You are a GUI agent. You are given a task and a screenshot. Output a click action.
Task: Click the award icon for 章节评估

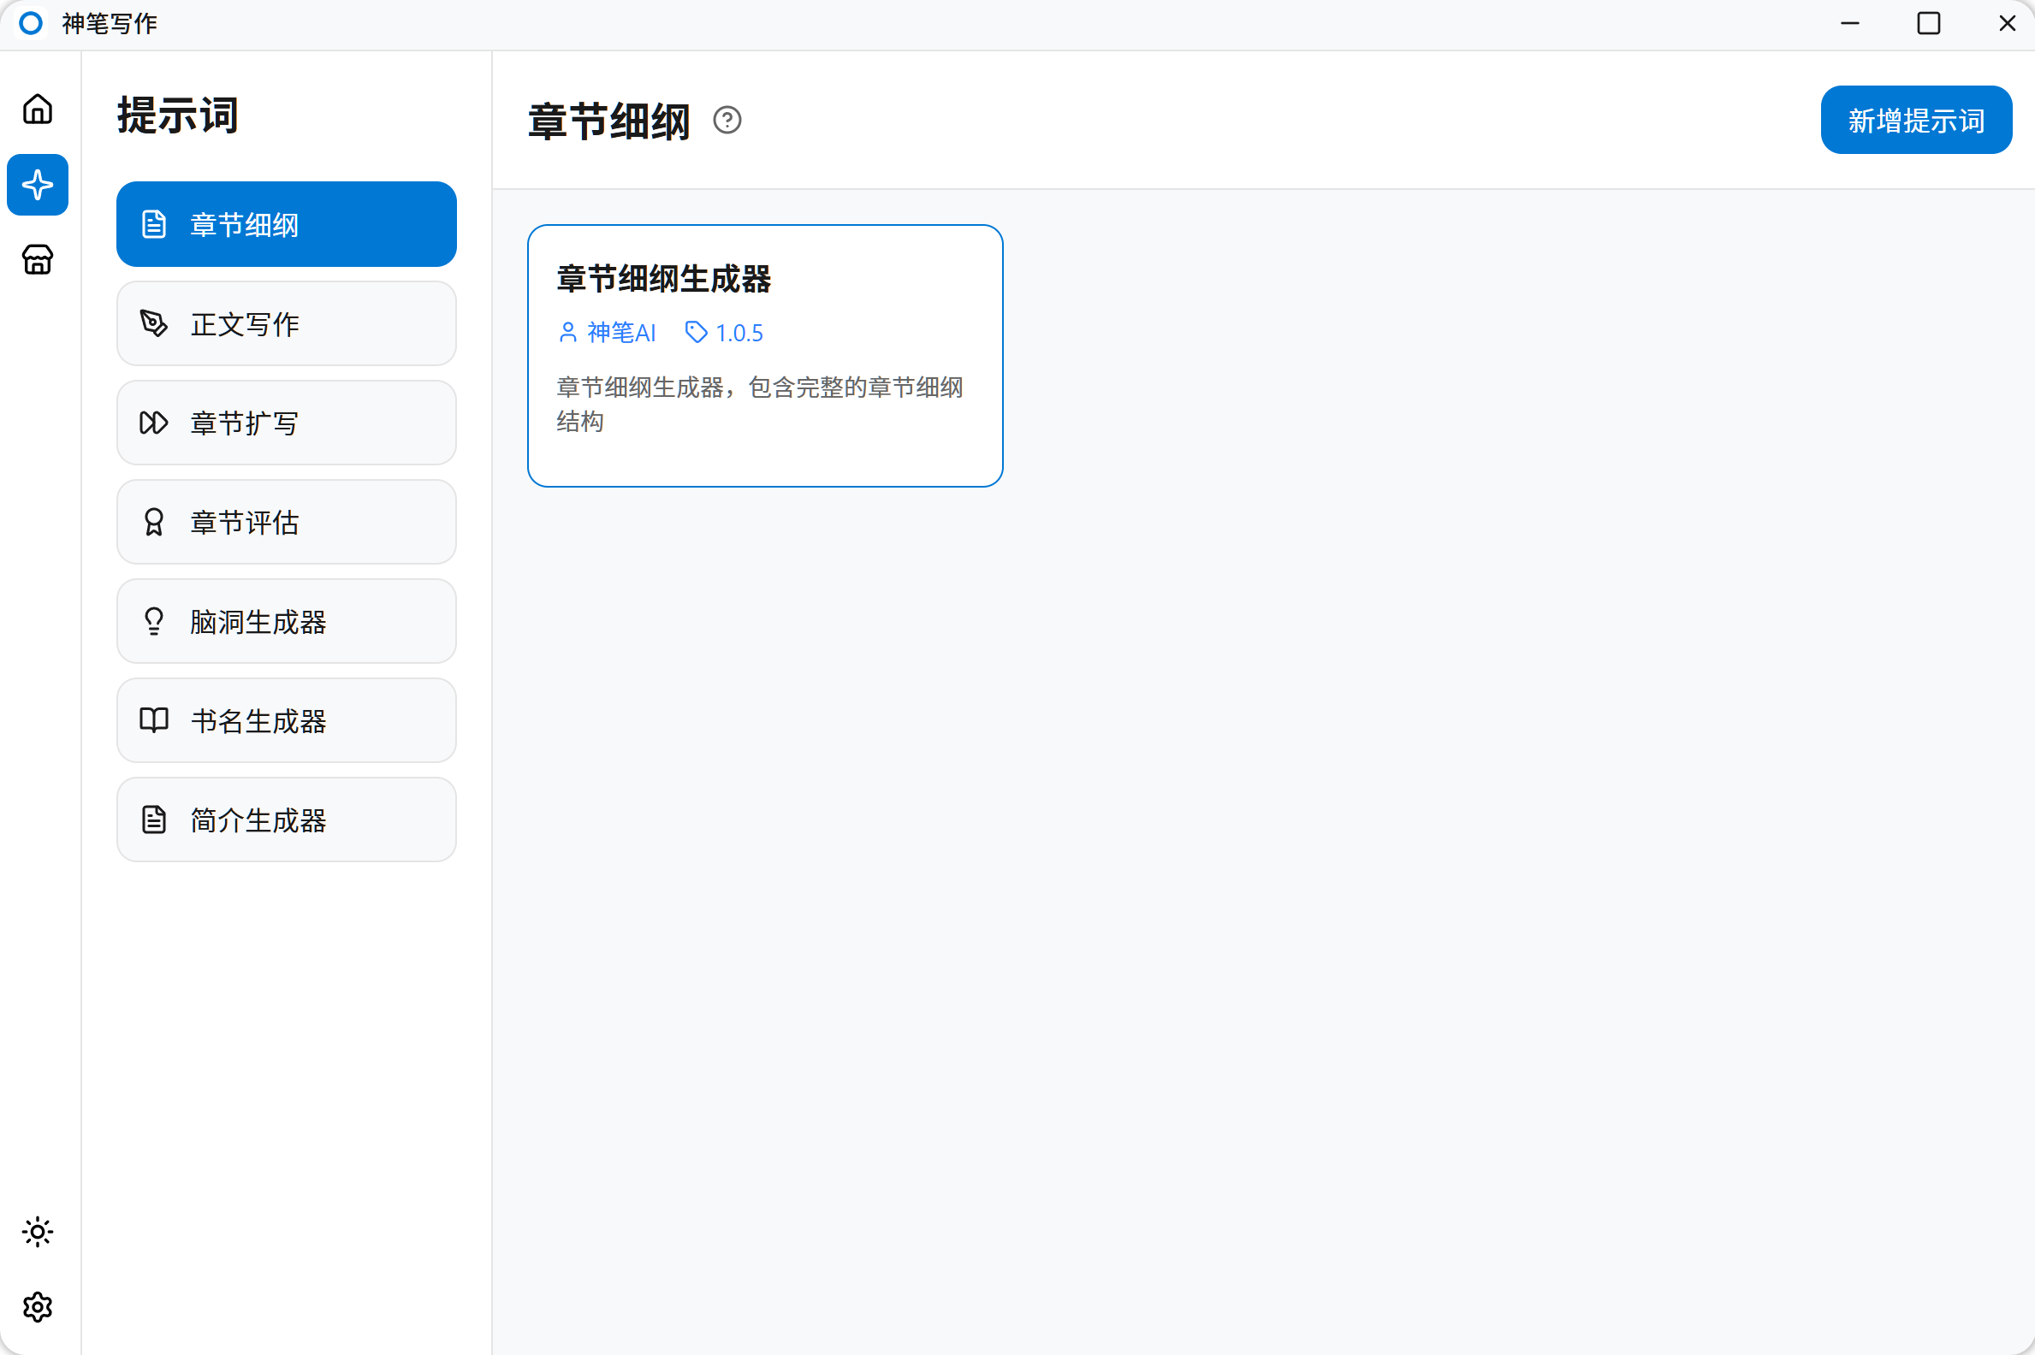(153, 522)
